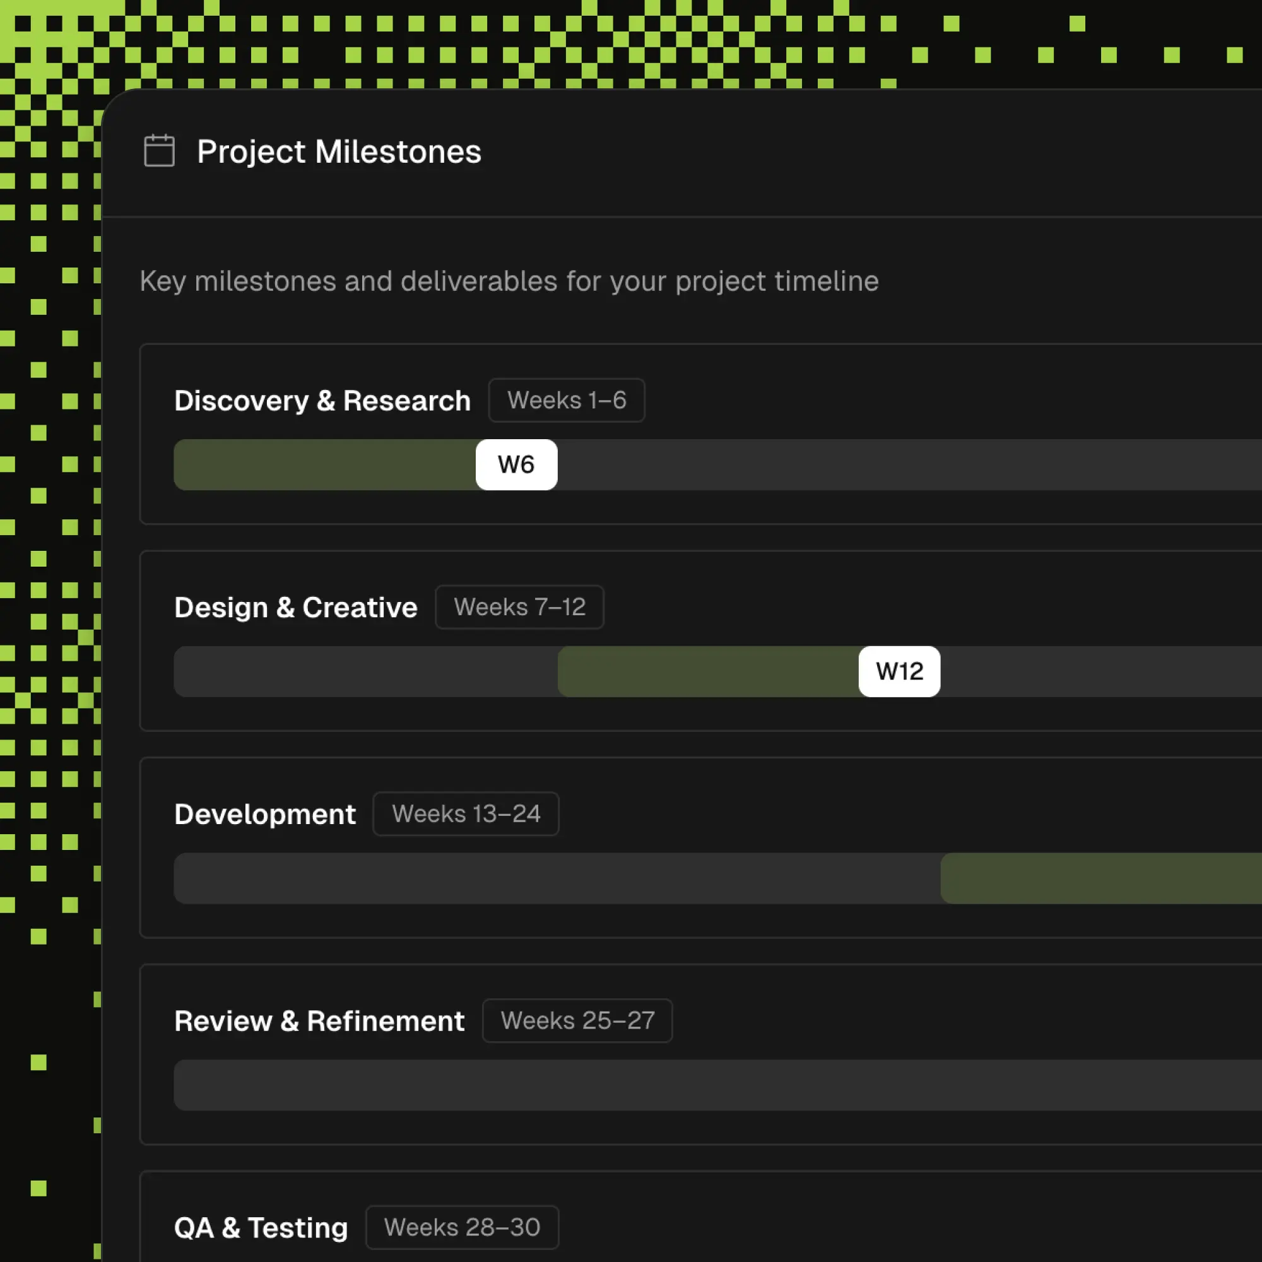Select the Weeks 1–6 badge

567,400
